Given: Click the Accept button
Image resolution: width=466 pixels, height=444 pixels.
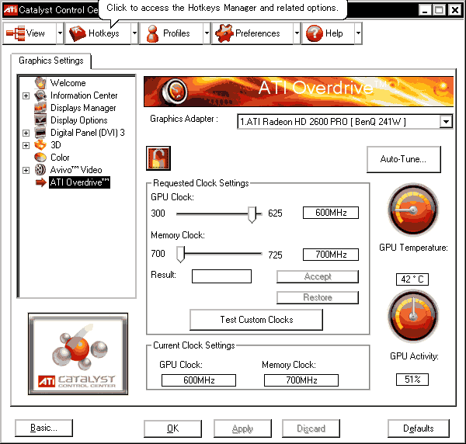Looking at the screenshot, I should tap(318, 276).
